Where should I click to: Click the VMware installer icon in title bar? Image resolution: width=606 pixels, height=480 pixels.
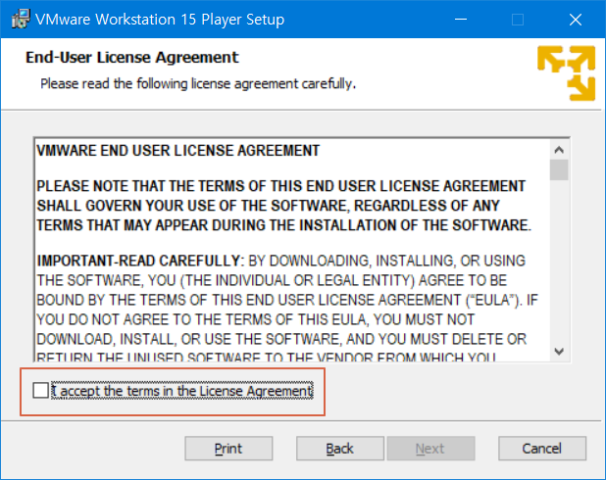20,20
